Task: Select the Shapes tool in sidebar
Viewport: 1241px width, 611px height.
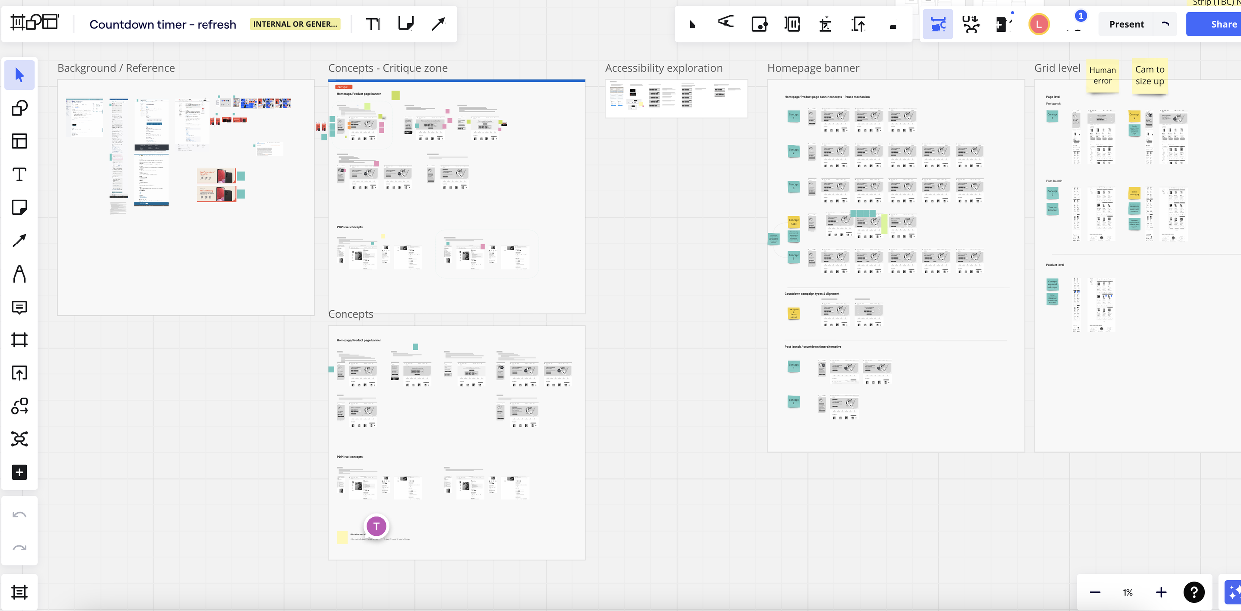Action: coord(19,108)
